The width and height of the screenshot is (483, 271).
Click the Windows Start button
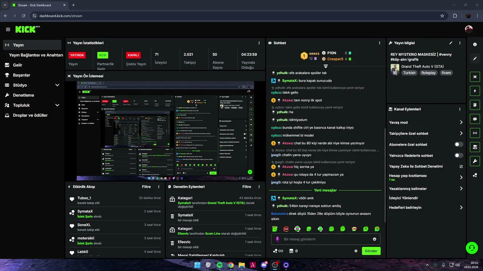pos(197,265)
